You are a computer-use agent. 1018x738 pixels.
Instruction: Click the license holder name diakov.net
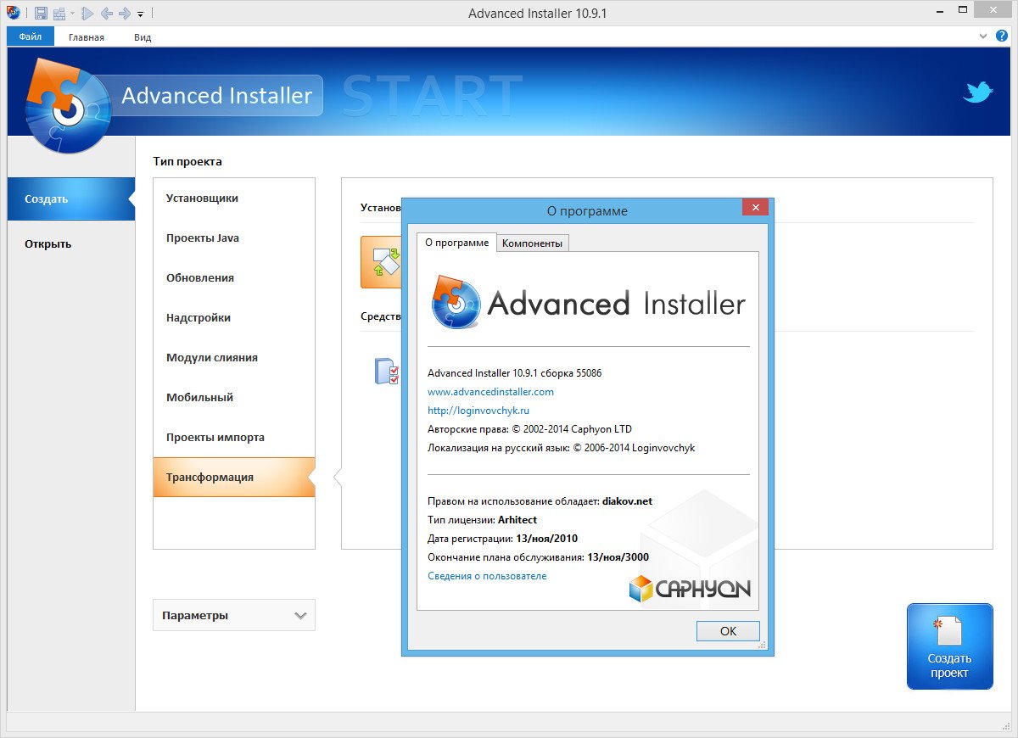pyautogui.click(x=627, y=501)
